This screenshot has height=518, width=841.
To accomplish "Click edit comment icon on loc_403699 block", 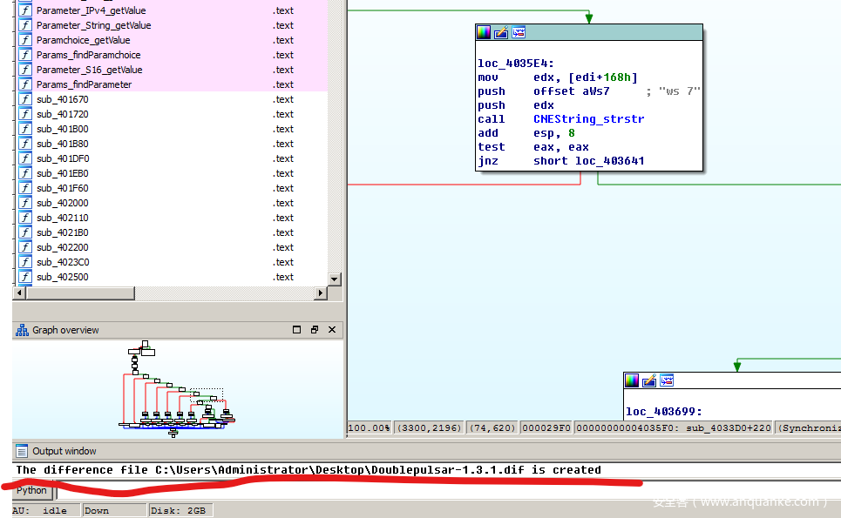I will tap(649, 380).
